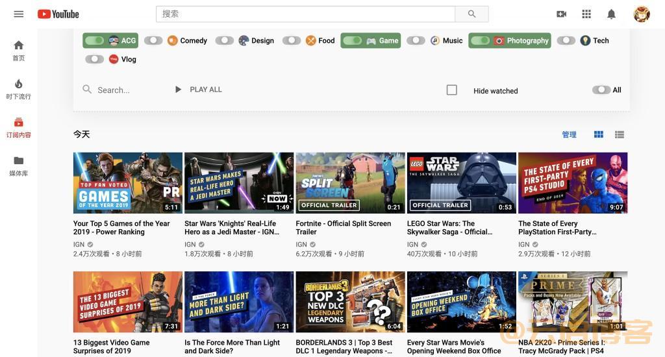
Task: Open the YouTube apps grid
Action: pos(586,14)
